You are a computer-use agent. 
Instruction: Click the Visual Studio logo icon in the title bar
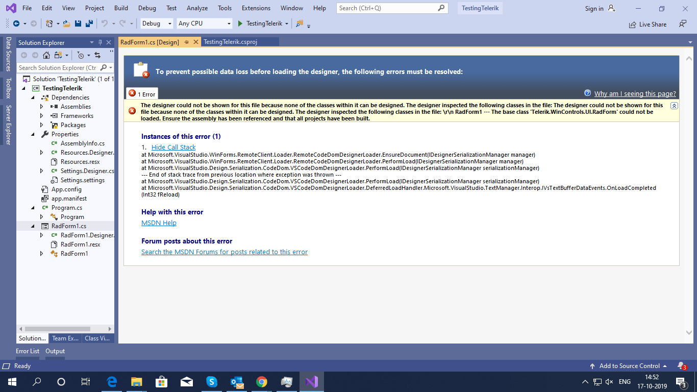(11, 8)
